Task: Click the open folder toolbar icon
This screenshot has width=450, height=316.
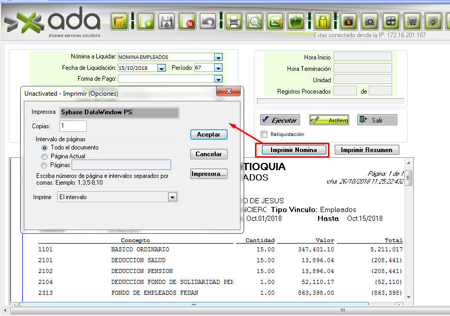Action: click(x=119, y=22)
